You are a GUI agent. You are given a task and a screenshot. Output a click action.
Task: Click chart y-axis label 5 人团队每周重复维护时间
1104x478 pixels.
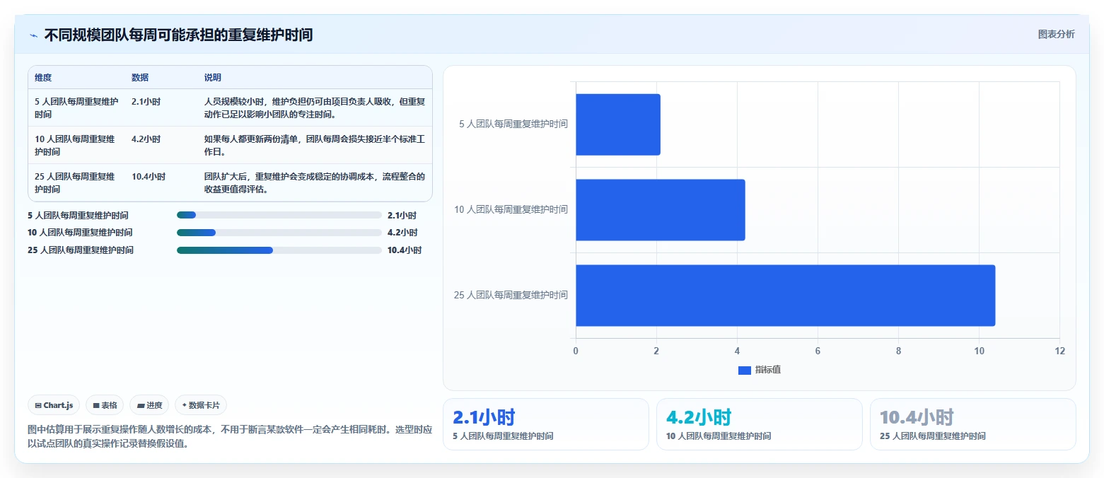coord(513,124)
